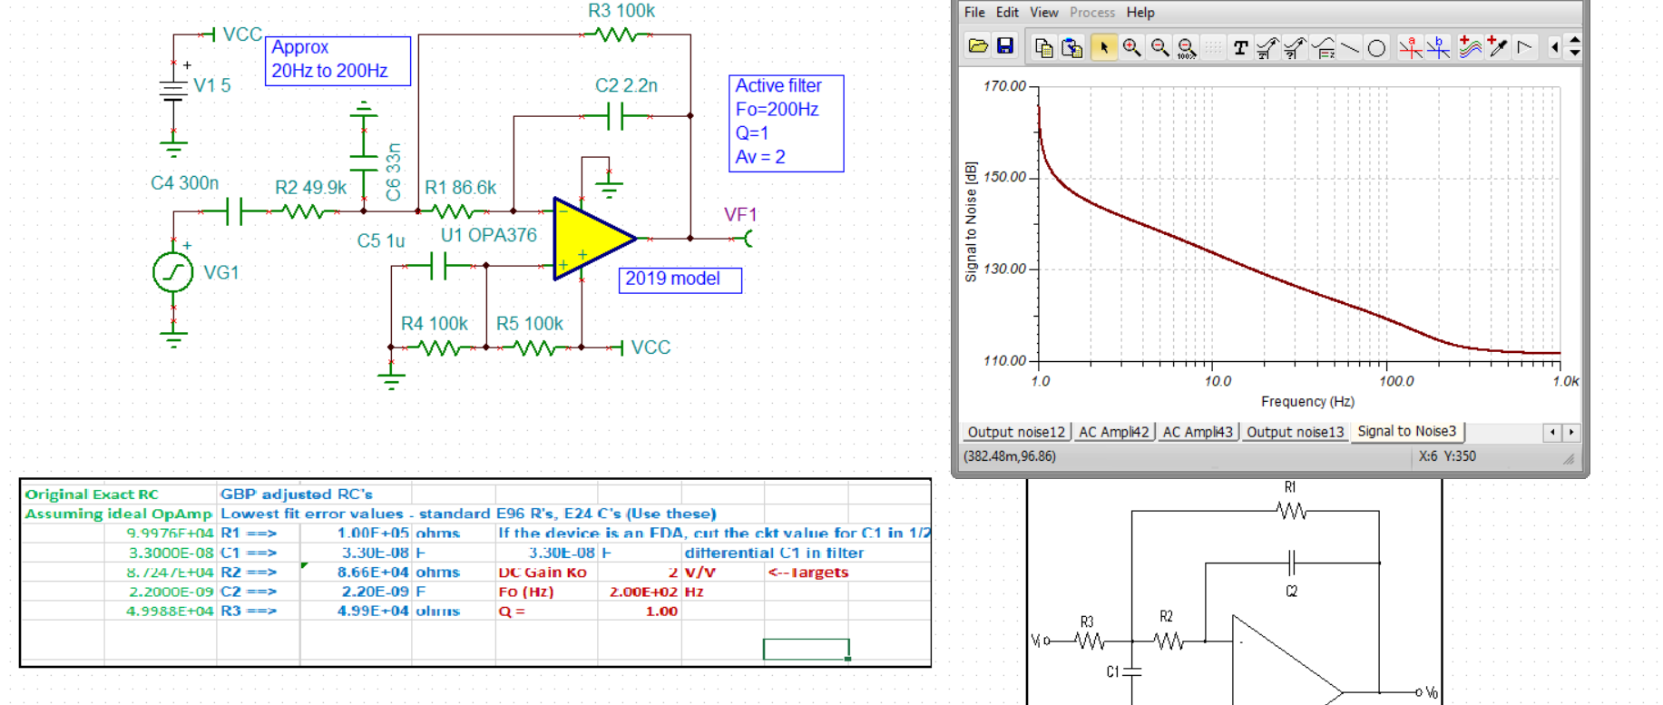Click the 'R2 49.9k' resistor label
The height and width of the screenshot is (705, 1663).
pos(311,188)
